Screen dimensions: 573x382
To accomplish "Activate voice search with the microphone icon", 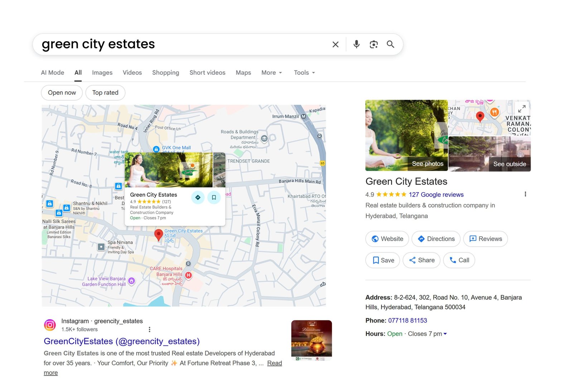I will click(x=356, y=44).
